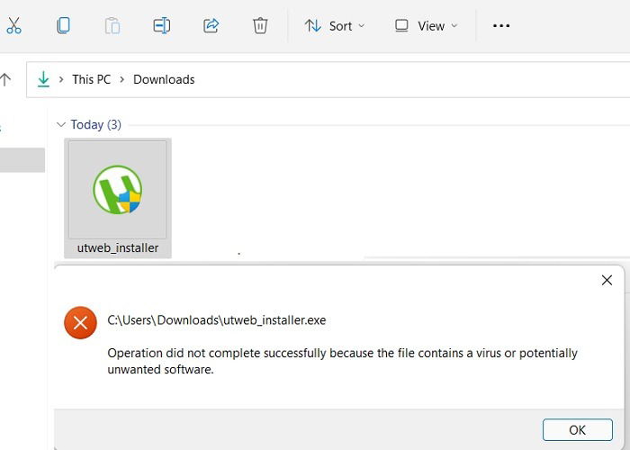Select the utweb_installer file thumbnail
This screenshot has width=630, height=450.
point(117,190)
